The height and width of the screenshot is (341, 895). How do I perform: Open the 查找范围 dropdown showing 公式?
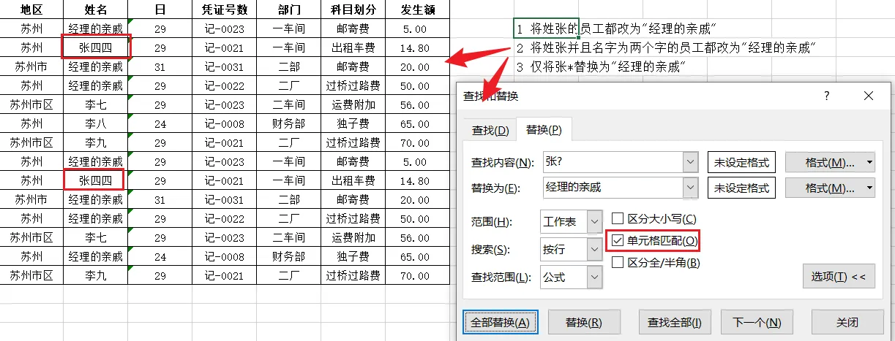594,277
